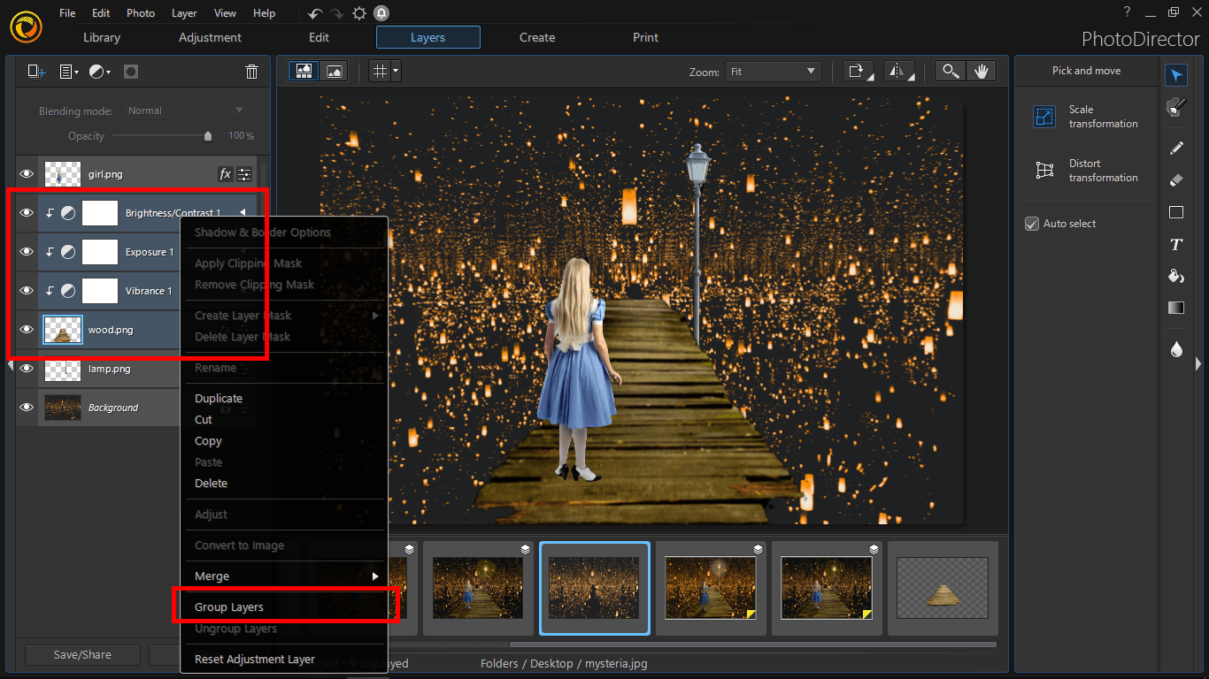Click the new layer icon

36,72
